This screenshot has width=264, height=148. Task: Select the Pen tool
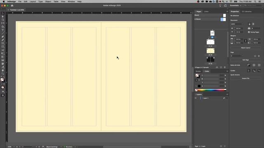click(3, 37)
